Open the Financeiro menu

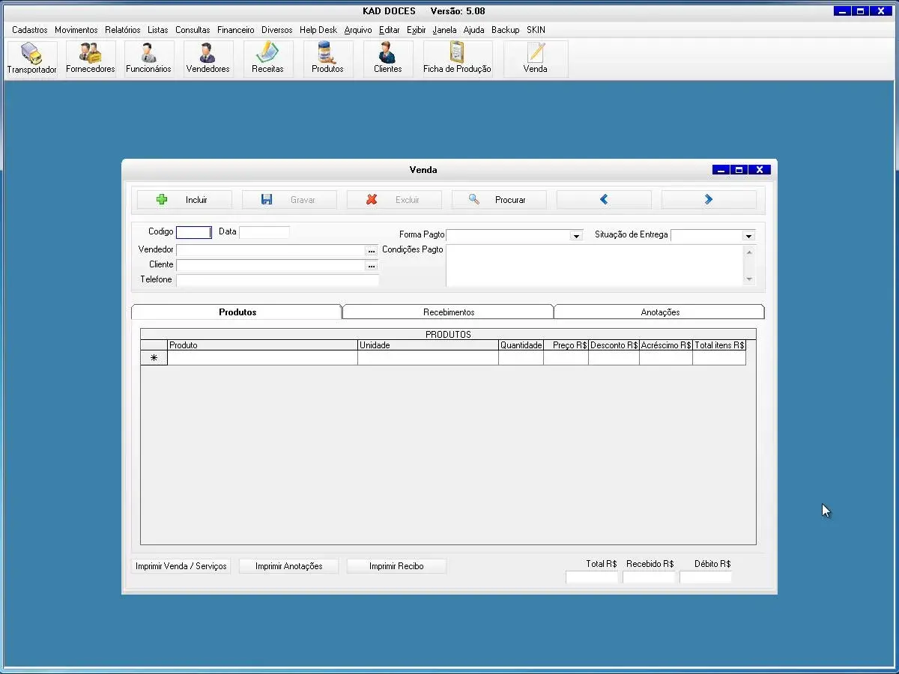236,30
